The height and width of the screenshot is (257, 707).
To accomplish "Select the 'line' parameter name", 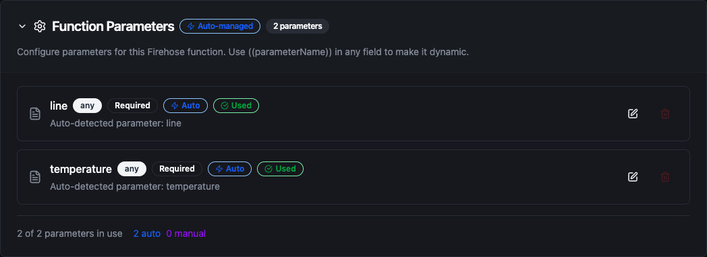I will coord(59,106).
